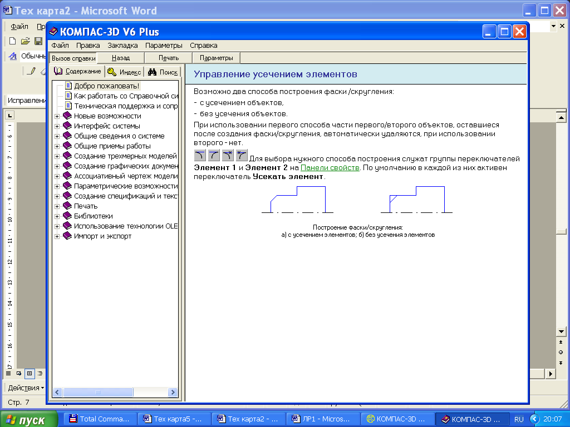Open Файл menu in Word window
The width and height of the screenshot is (570, 427).
(19, 27)
